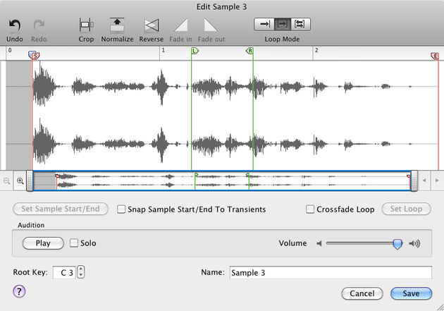Click the Set Loop button
The image size is (444, 311).
[407, 209]
